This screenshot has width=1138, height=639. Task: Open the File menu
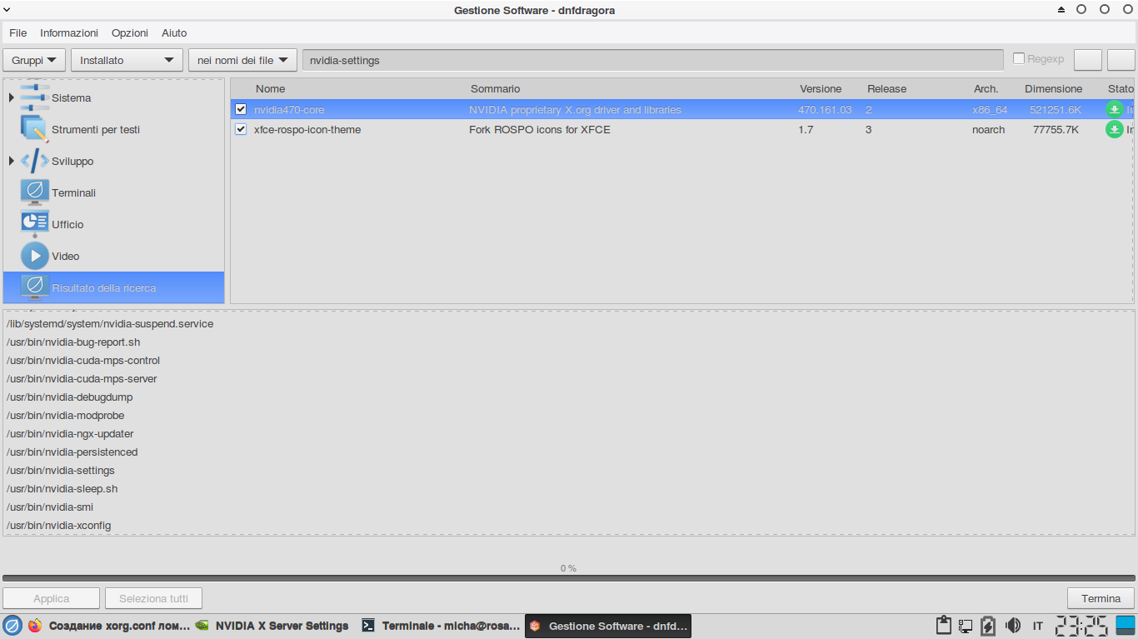click(x=18, y=32)
